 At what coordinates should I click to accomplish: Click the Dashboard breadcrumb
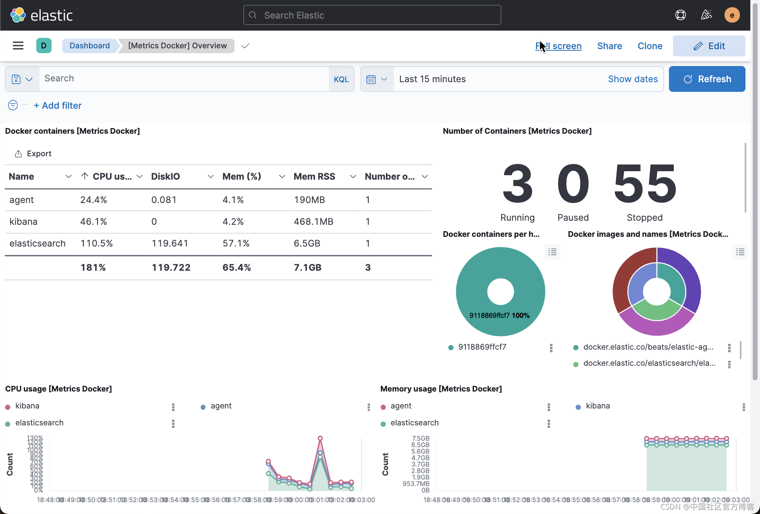(x=89, y=46)
